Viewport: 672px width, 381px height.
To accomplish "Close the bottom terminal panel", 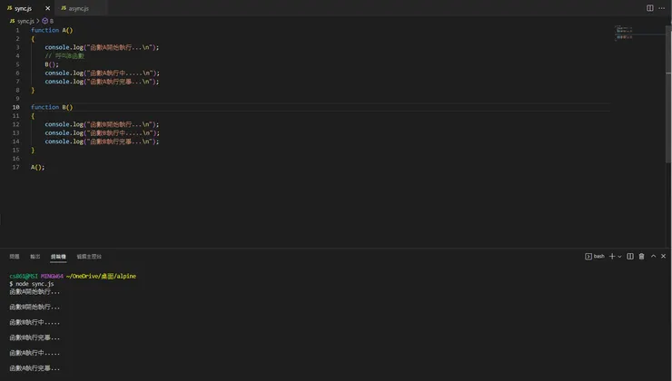I will 663,257.
